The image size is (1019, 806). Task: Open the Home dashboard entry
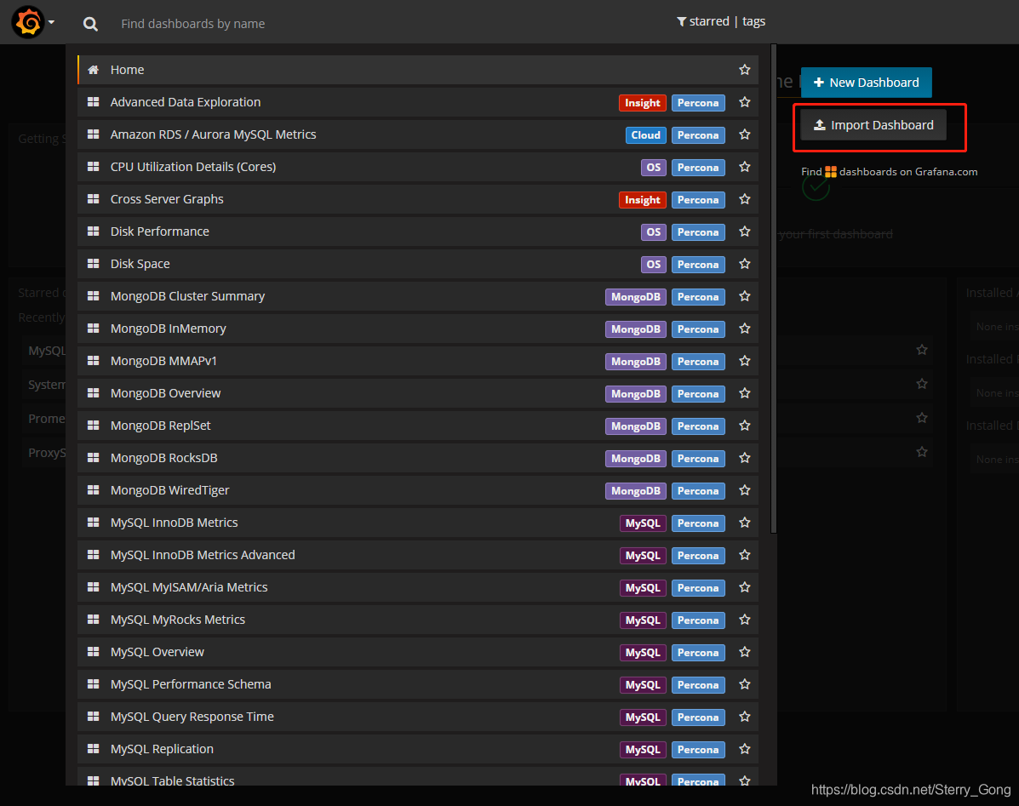click(x=418, y=70)
